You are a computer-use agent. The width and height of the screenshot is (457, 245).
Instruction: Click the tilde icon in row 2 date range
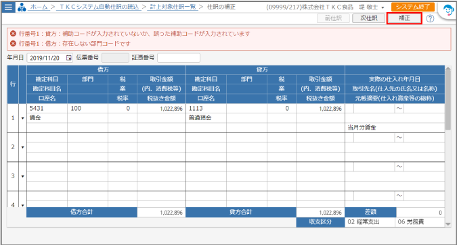[x=399, y=138]
